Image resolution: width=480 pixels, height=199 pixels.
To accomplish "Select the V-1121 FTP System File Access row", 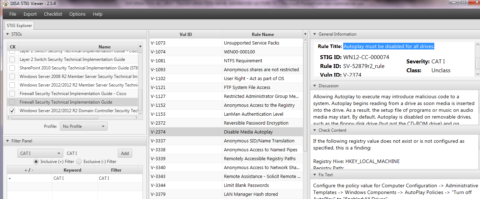I will pos(226,88).
